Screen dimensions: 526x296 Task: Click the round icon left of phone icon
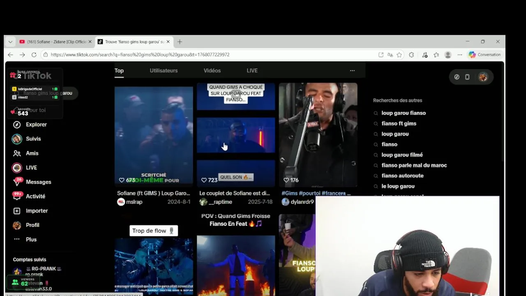[457, 77]
